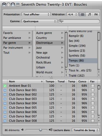Image resolution: width=102 pixels, height=136 pixels.
Task: Sort by Nom column header
Action: (25, 81)
